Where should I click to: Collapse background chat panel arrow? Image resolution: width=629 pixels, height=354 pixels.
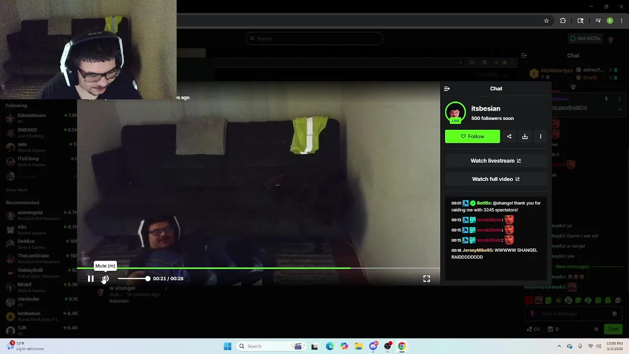524,56
